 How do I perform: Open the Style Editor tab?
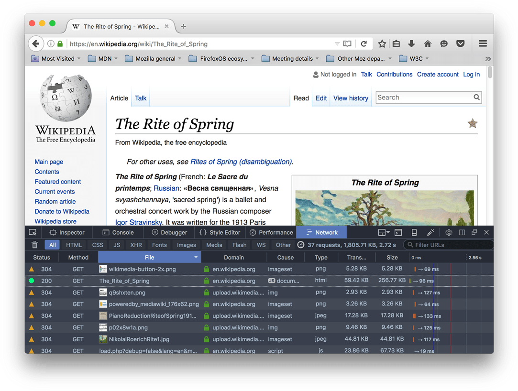(220, 232)
